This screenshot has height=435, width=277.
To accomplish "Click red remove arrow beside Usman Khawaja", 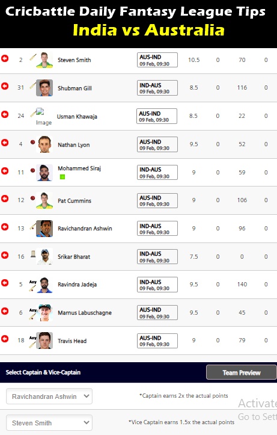I will [x=5, y=114].
